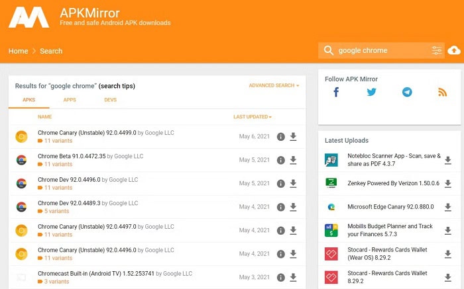Screen dimensions: 464x289
Task: Download Microsoft Edge Canary 92.0.880.0
Action: pos(447,207)
